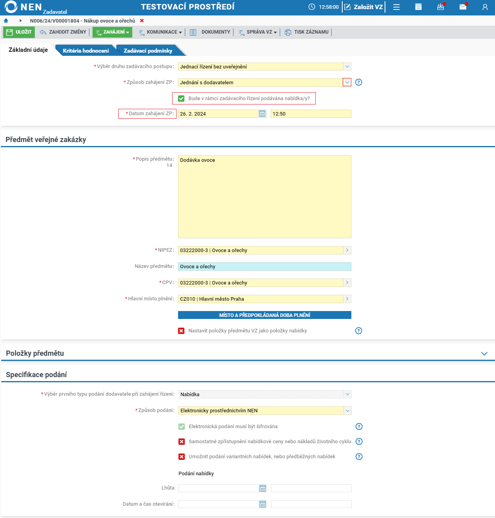Image resolution: width=495 pixels, height=518 pixels.
Task: Click the clock showing 12:58:00
Action: (324, 7)
